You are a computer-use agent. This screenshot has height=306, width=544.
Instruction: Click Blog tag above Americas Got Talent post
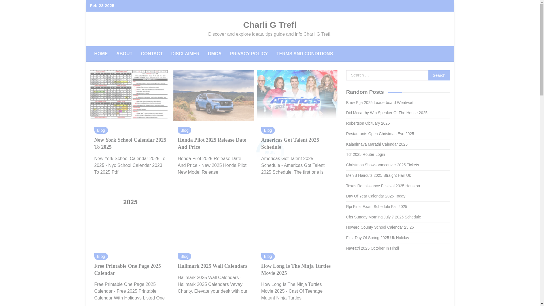[x=268, y=130]
